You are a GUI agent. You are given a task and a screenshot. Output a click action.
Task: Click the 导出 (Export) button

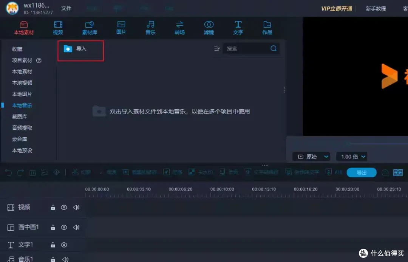tap(361, 172)
